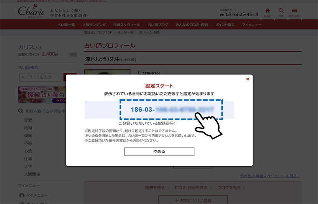
Task: Open ポイント購入 in the navigation bar
Action: click(225, 25)
